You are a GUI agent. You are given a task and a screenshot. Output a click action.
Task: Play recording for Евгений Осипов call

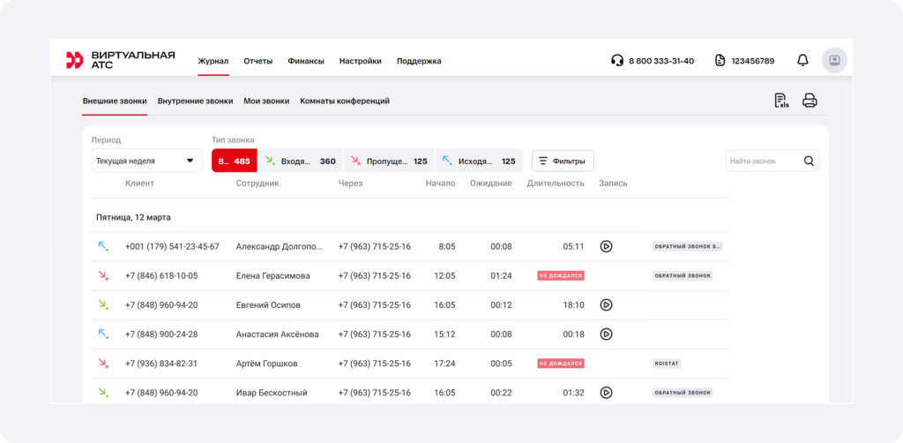(x=606, y=304)
